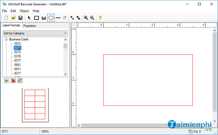Open a file with the folder icon
218x135 pixels.
click(13, 18)
